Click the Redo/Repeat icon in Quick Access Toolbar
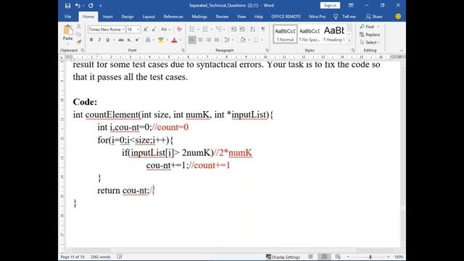The height and width of the screenshot is (261, 464). [91, 6]
